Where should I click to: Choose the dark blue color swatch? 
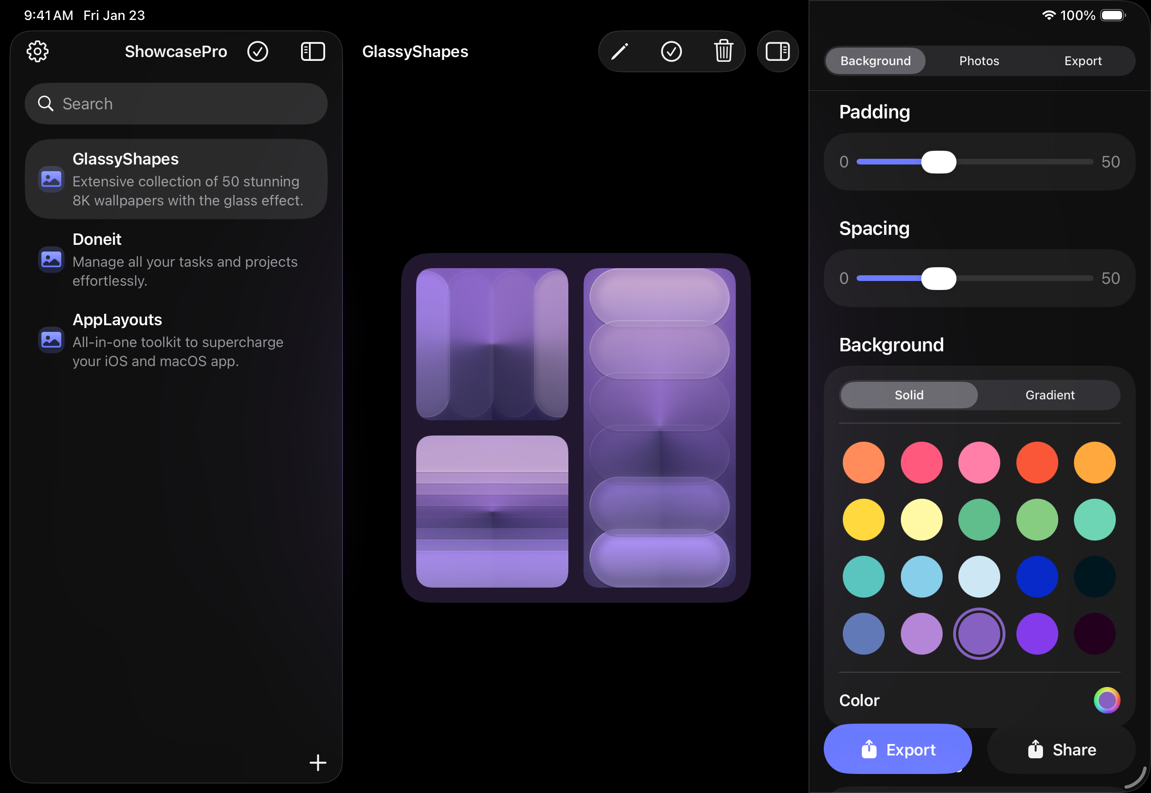pos(1037,576)
